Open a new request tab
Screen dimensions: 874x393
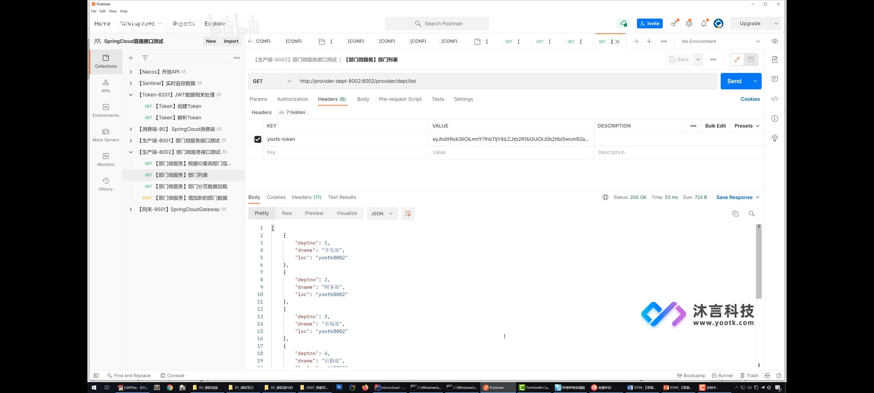coord(649,41)
